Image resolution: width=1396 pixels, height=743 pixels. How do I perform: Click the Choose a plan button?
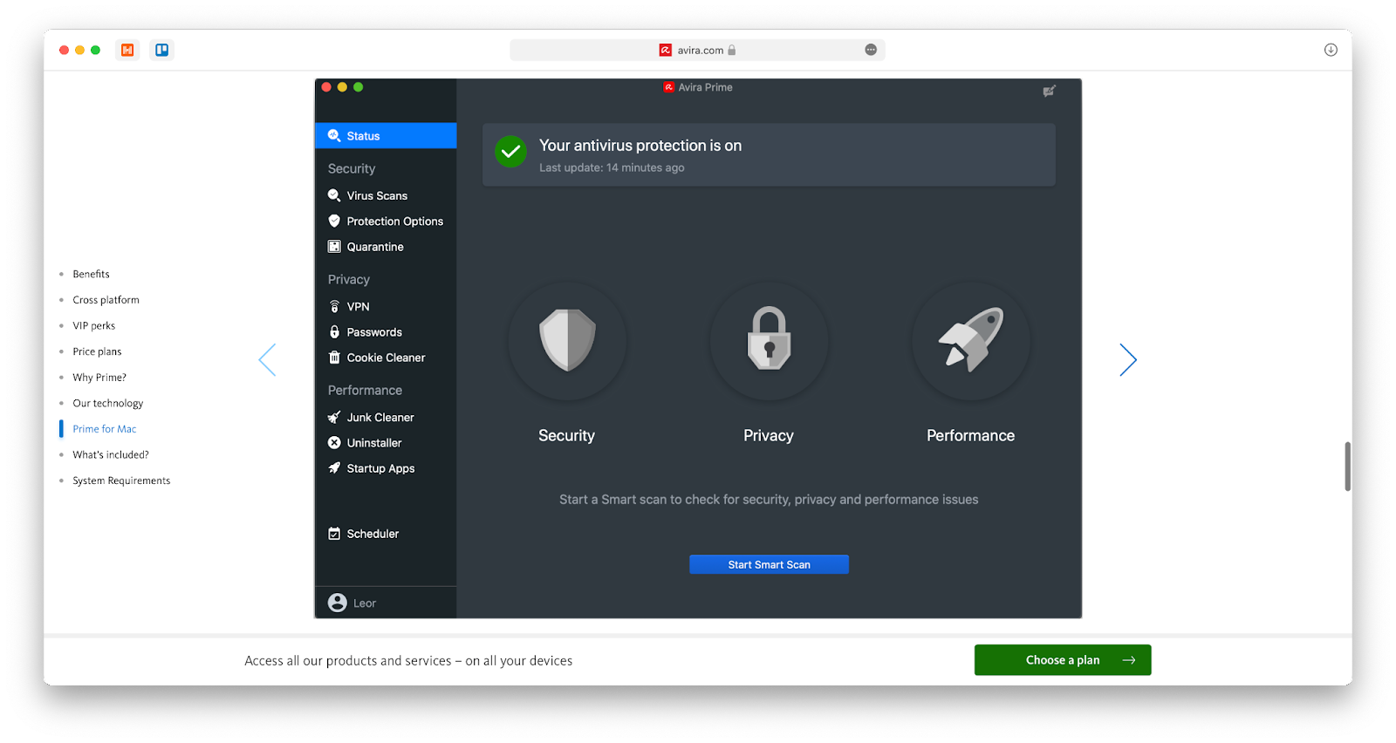click(1063, 660)
